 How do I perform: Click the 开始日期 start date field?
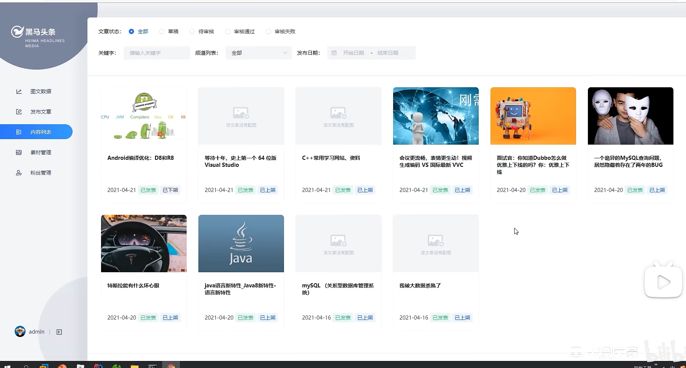[353, 53]
